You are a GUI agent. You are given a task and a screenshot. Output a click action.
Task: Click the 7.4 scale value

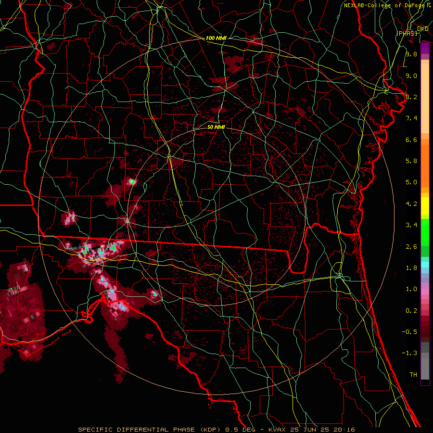click(x=411, y=118)
